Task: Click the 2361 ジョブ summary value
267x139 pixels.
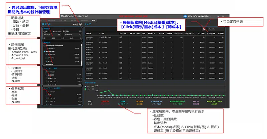Action: (x=90, y=101)
